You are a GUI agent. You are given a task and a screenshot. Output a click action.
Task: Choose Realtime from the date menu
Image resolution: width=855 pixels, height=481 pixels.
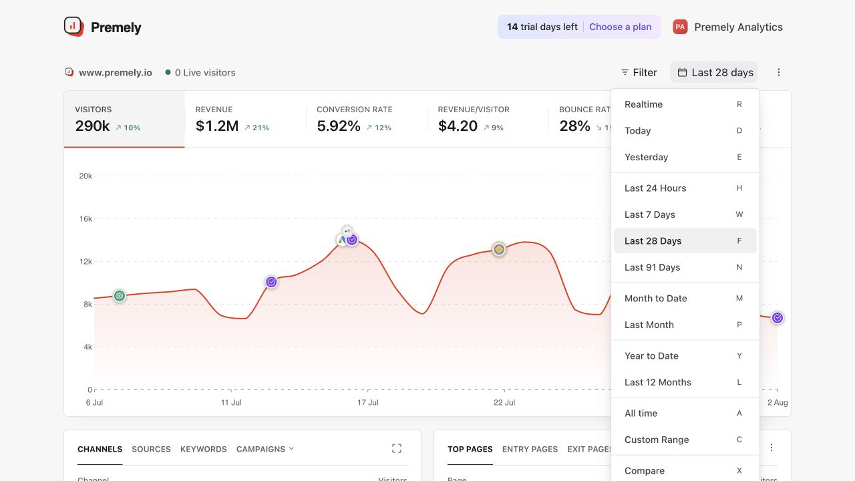coord(685,104)
